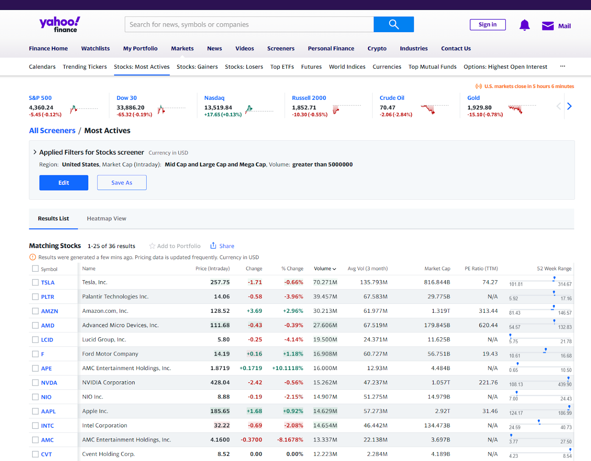The height and width of the screenshot is (461, 591).
Task: Click the Share upload icon
Action: point(213,245)
